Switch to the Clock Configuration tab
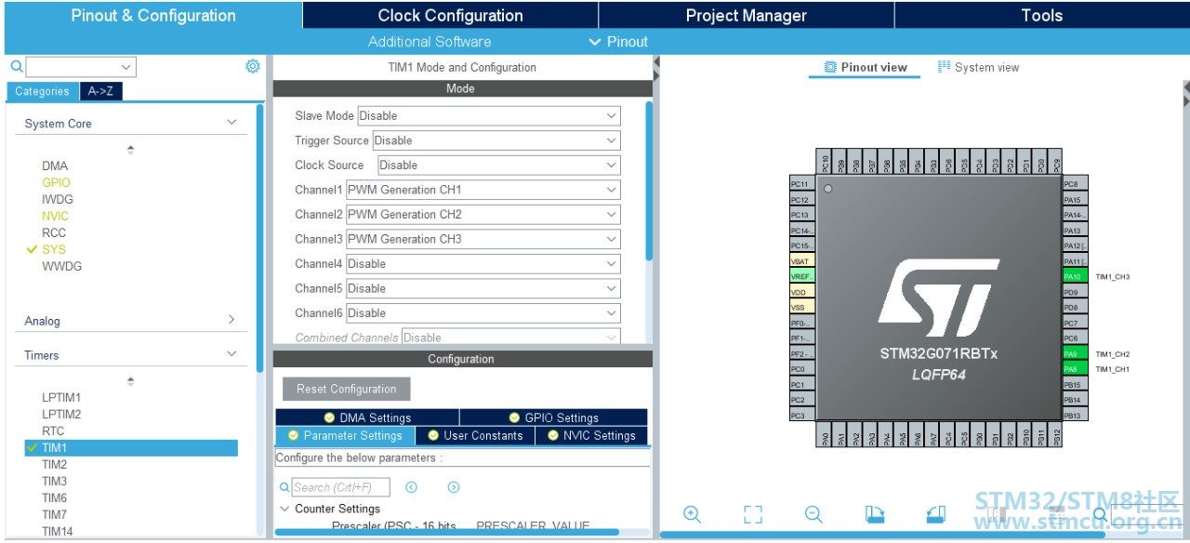Viewport: 1190px width, 543px height. (x=450, y=15)
